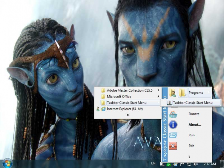This screenshot has width=224, height=168.
Task: Show more programs using the submenu's double chevron
Action: click(x=128, y=115)
